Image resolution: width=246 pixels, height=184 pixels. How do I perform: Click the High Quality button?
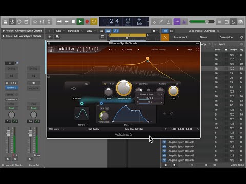point(93,129)
